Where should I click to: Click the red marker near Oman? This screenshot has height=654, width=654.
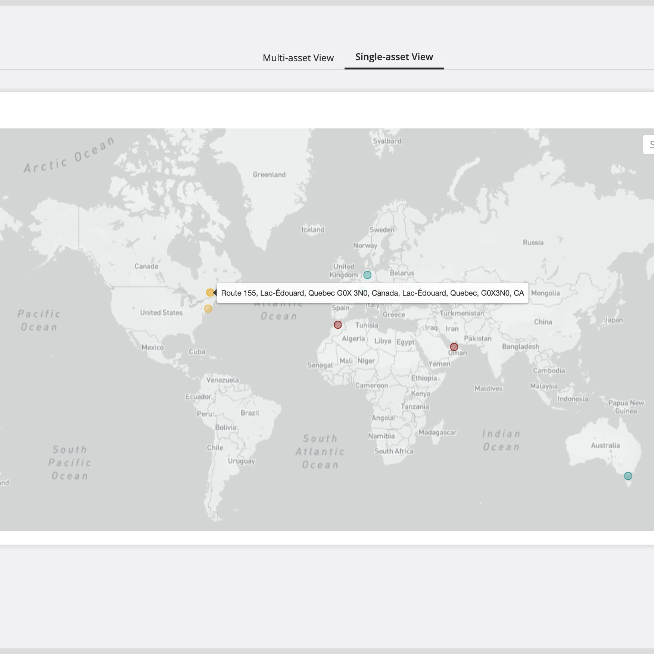tap(454, 347)
